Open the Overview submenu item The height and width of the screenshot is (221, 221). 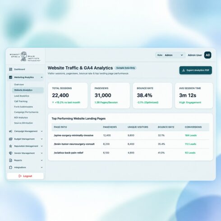pos(19,84)
